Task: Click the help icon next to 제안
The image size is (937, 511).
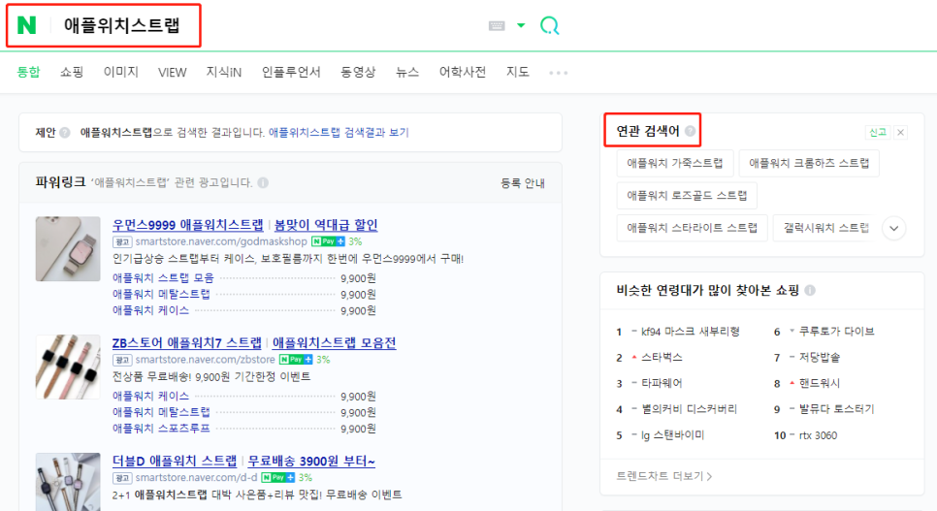Action: (65, 133)
